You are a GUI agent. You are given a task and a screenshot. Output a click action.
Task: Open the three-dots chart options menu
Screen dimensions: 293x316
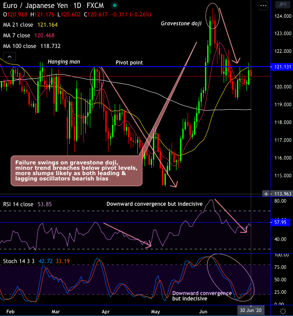[x=263, y=6]
